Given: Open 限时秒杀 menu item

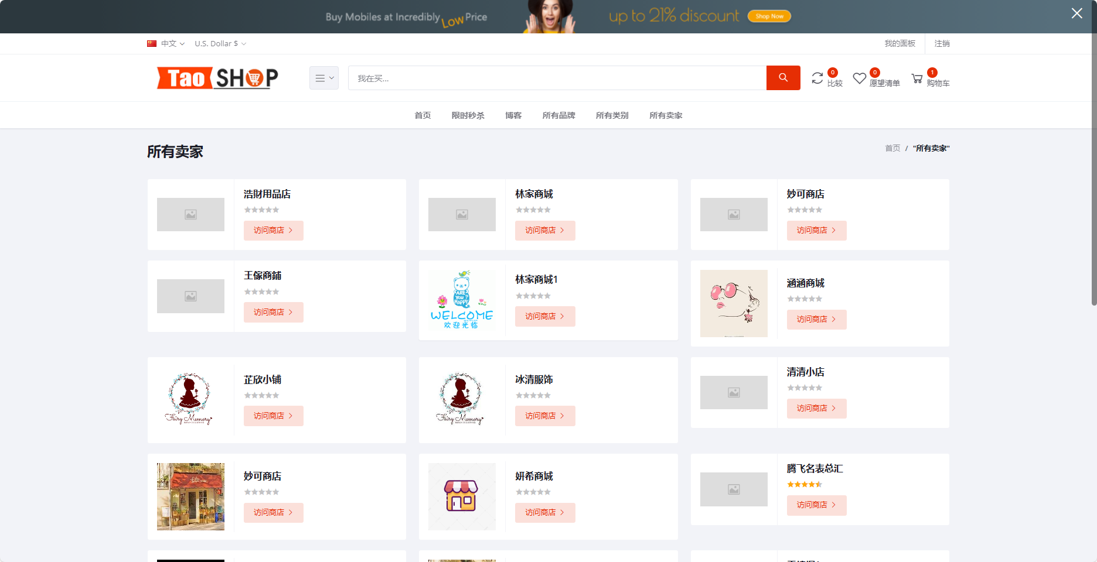Looking at the screenshot, I should pyautogui.click(x=468, y=115).
